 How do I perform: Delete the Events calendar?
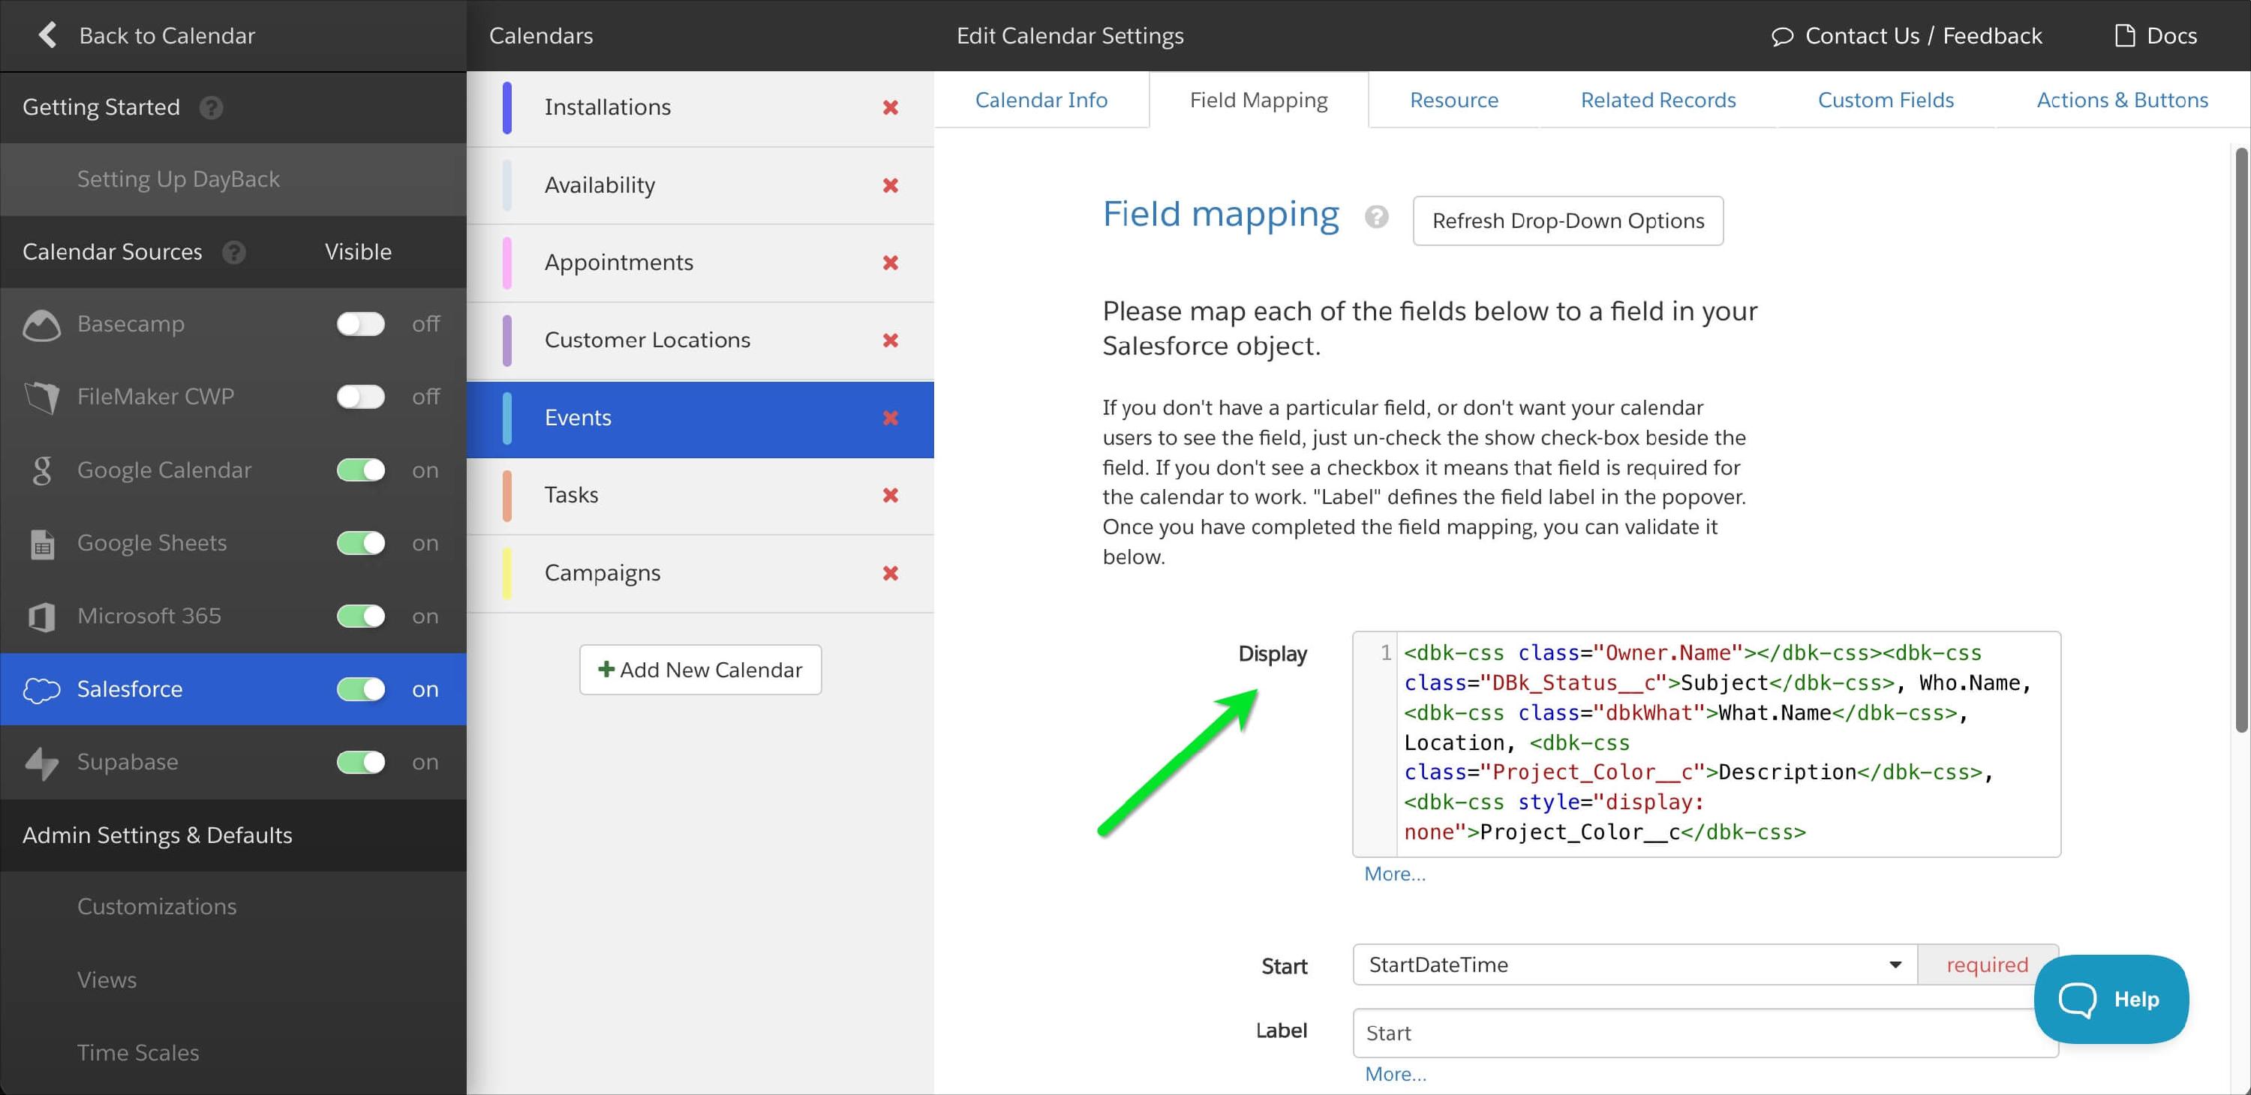click(x=891, y=418)
